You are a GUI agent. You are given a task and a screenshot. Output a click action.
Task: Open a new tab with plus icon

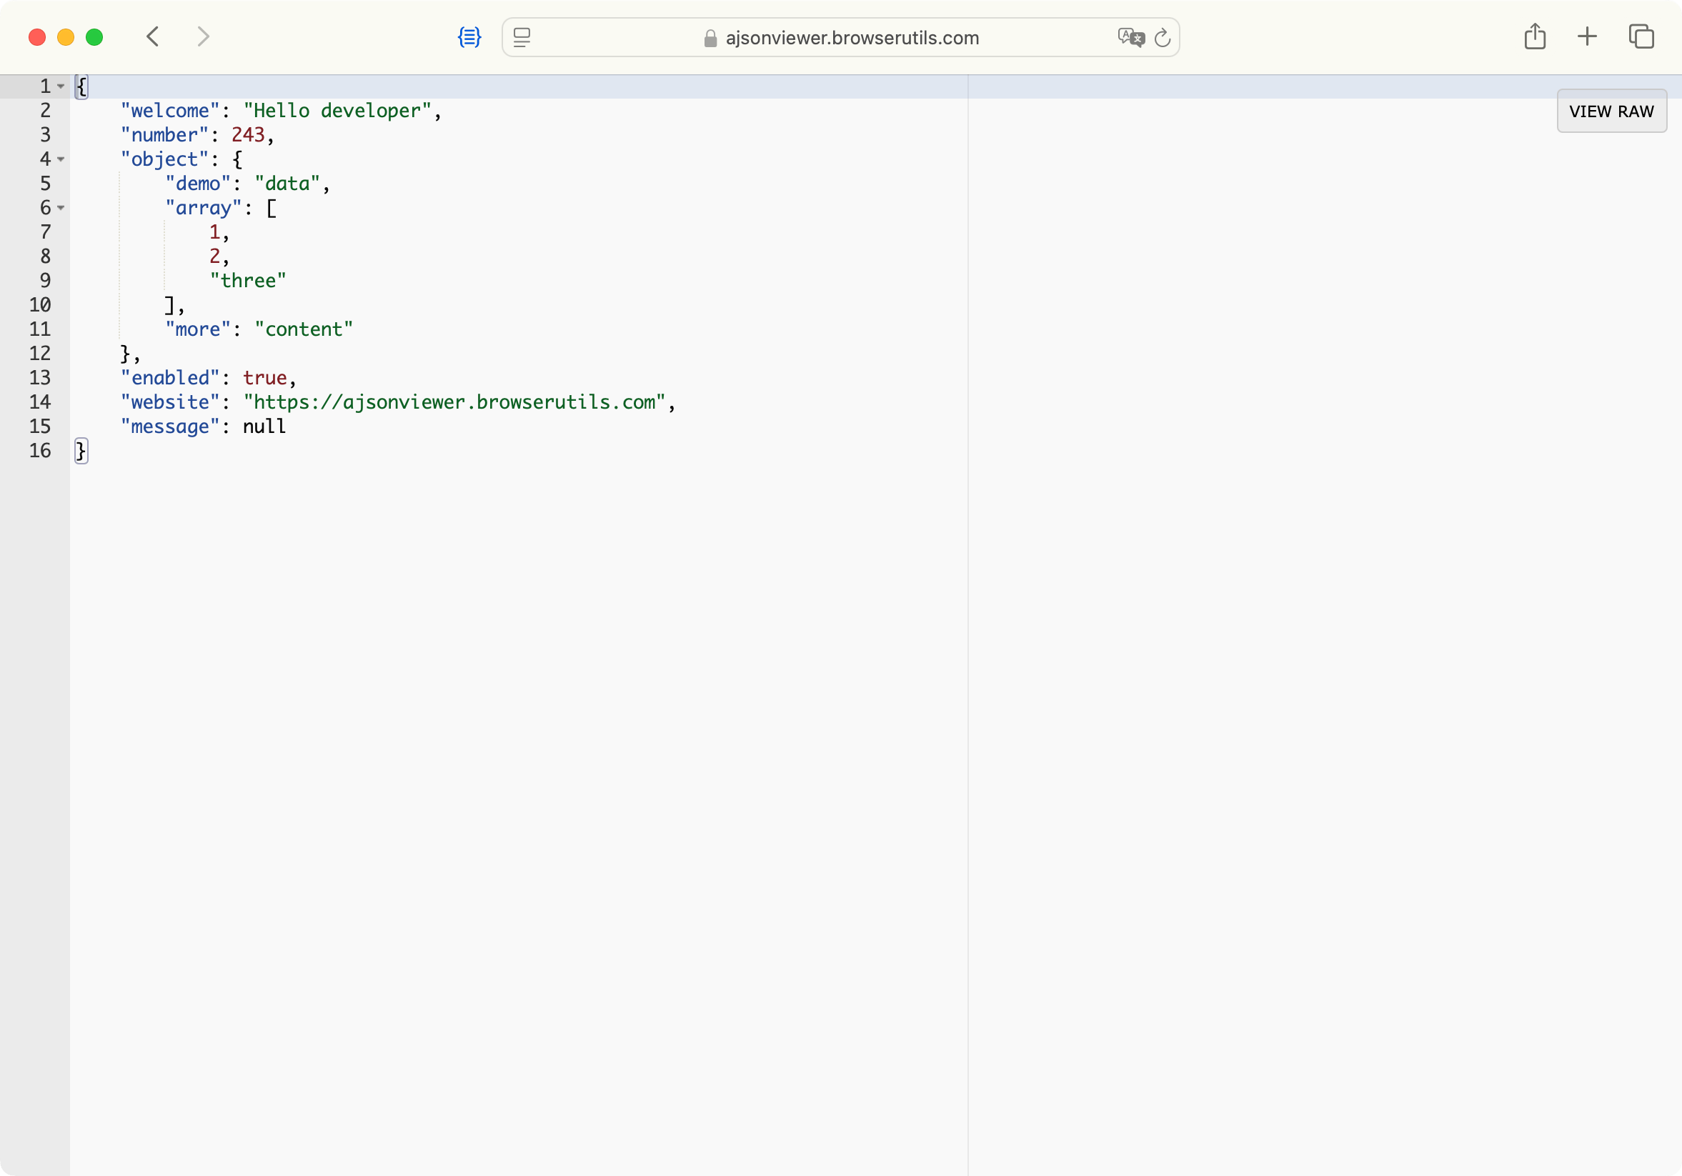(1587, 36)
